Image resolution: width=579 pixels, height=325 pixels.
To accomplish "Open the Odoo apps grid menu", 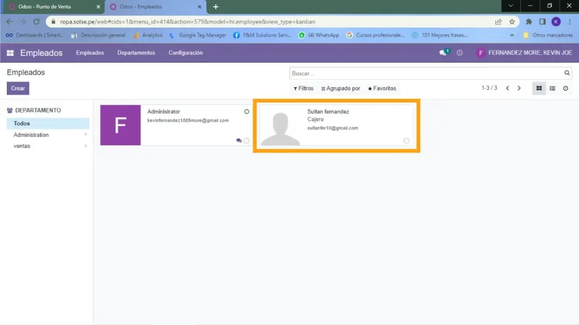I will (x=10, y=53).
